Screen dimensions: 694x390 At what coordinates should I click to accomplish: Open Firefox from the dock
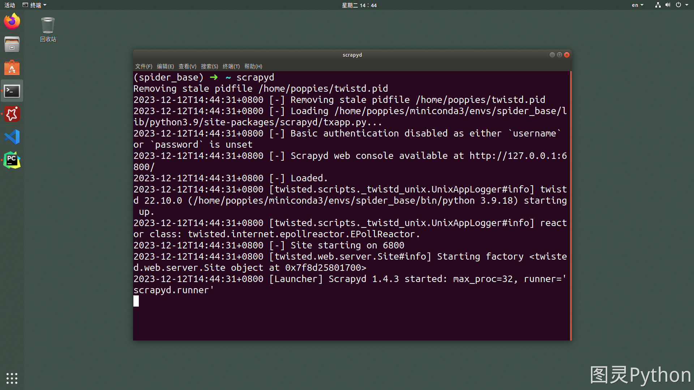tap(12, 21)
